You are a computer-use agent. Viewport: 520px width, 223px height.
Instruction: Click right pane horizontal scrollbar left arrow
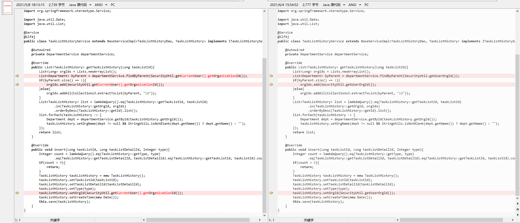click(x=398, y=220)
